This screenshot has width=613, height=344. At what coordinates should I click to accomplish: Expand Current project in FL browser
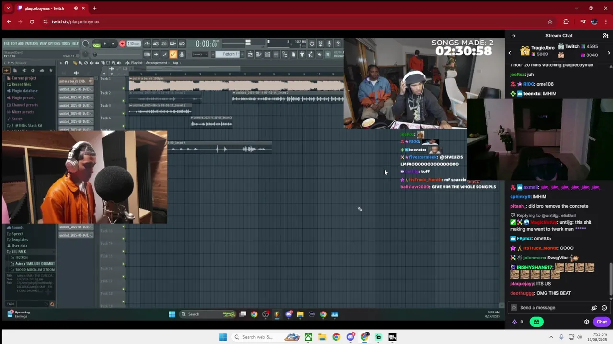click(x=24, y=78)
